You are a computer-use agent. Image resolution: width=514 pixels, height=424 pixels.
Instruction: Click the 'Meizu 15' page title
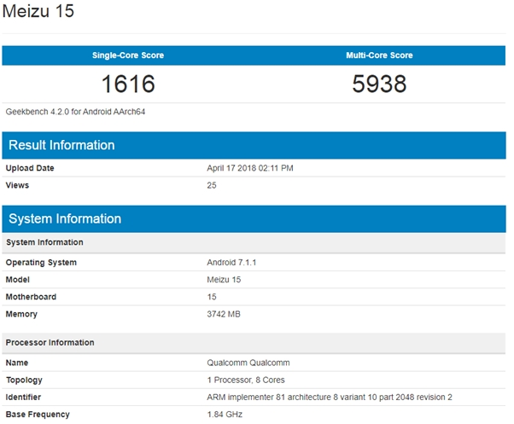38,11
